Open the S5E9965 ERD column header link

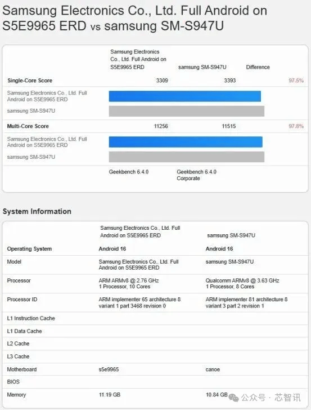pyautogui.click(x=138, y=59)
